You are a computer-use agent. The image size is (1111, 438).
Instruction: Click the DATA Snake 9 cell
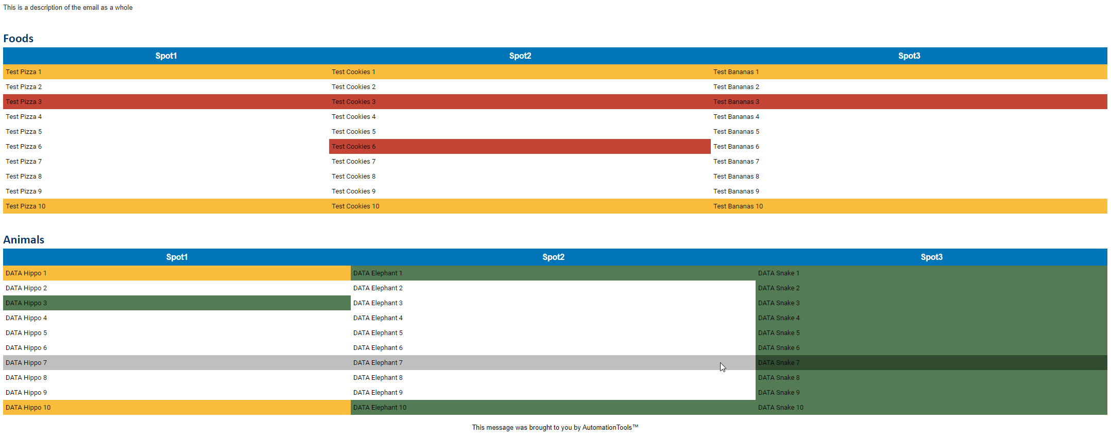931,393
